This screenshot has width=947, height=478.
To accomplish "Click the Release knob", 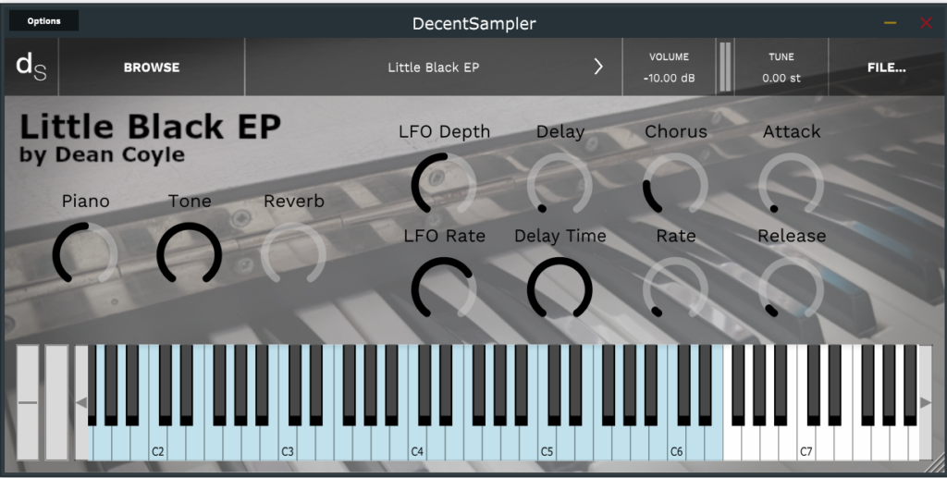I will (792, 289).
